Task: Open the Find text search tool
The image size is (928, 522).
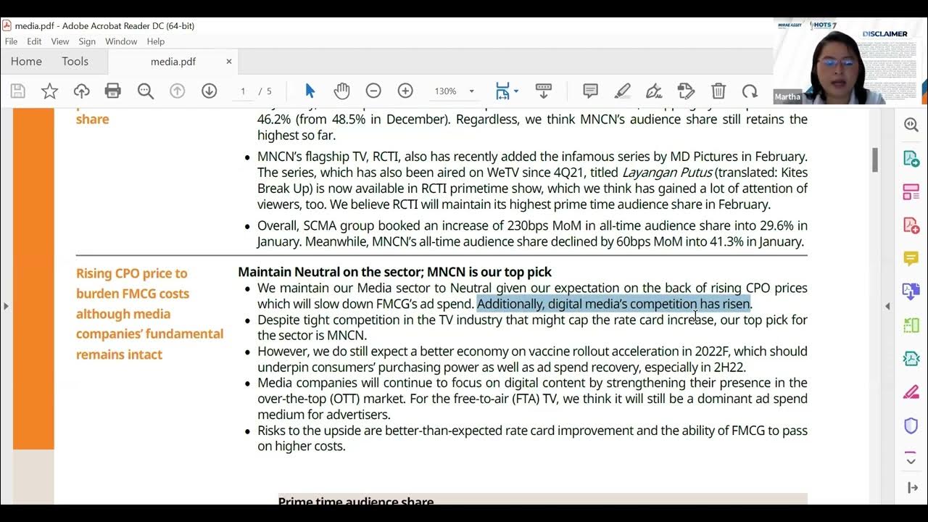Action: coord(145,91)
